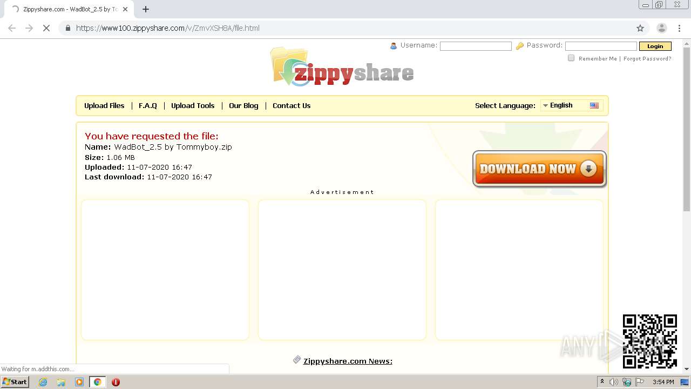
Task: Open the Our Blog menu item
Action: [243, 106]
